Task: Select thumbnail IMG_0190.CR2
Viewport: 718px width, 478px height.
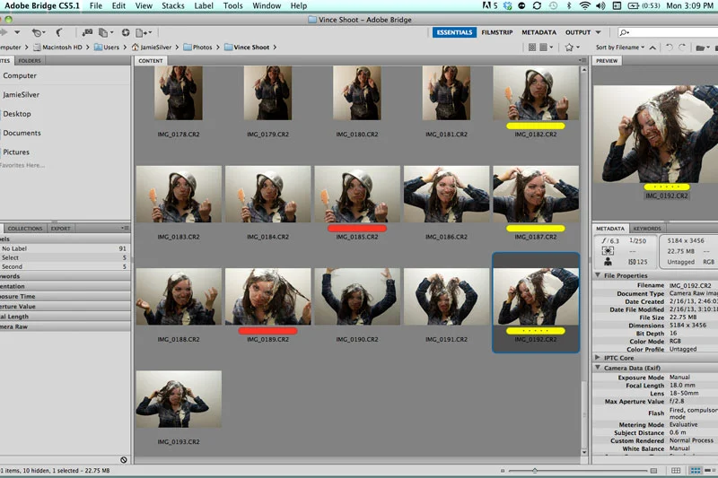Action: coord(357,297)
